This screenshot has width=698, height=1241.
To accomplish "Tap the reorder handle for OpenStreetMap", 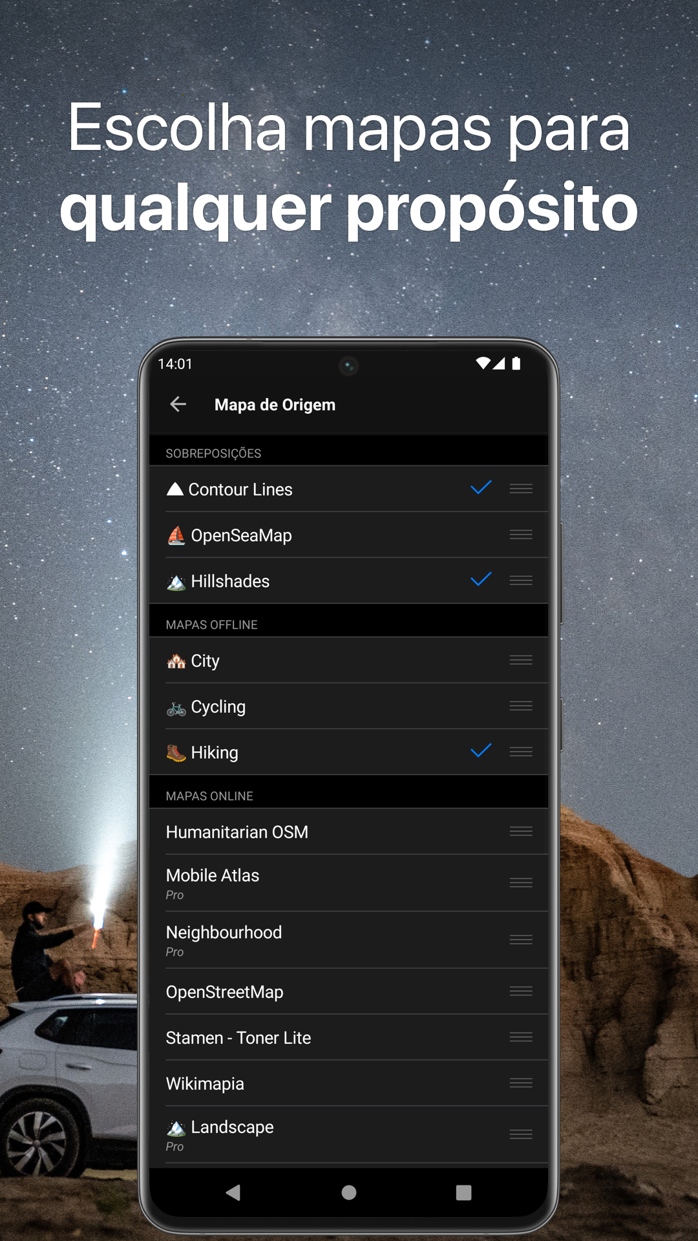I will [x=521, y=991].
